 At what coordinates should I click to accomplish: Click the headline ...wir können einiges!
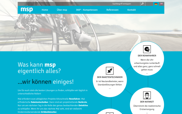(x=45, y=82)
